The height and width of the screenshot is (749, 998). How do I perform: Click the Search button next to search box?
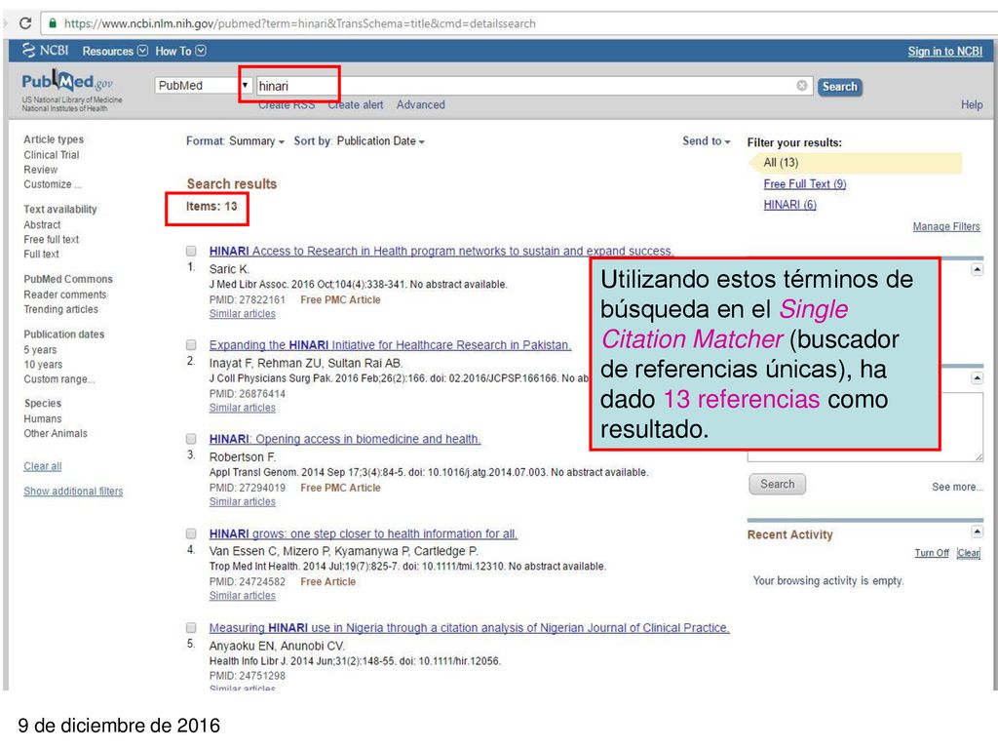[839, 87]
